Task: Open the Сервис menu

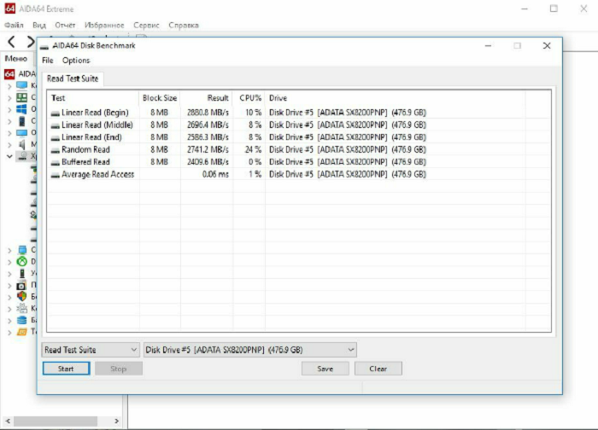Action: pyautogui.click(x=146, y=25)
